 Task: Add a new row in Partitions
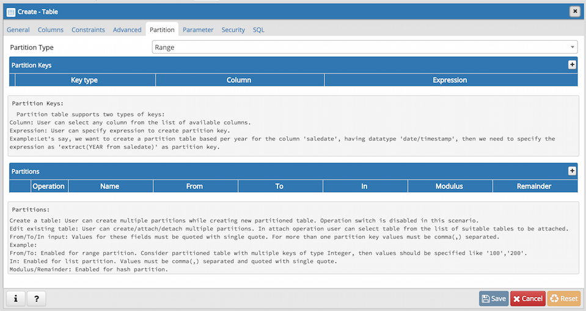[x=572, y=171]
